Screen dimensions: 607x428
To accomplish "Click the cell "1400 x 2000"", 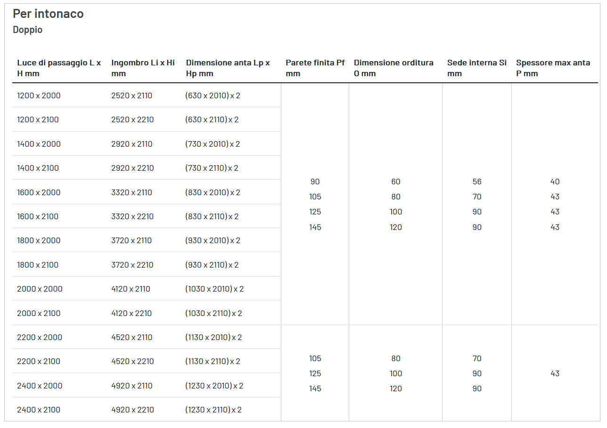I will click(x=39, y=144).
